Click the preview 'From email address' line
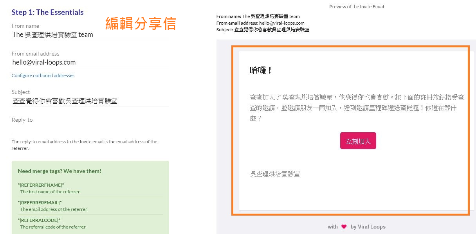 click(x=260, y=23)
